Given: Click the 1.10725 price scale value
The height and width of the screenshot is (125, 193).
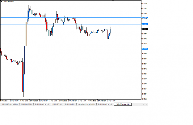Looking at the screenshot, I should (x=145, y=39).
